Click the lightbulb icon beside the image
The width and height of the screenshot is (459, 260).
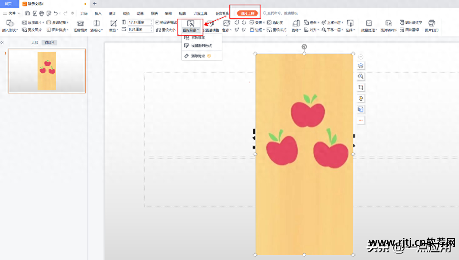361,99
